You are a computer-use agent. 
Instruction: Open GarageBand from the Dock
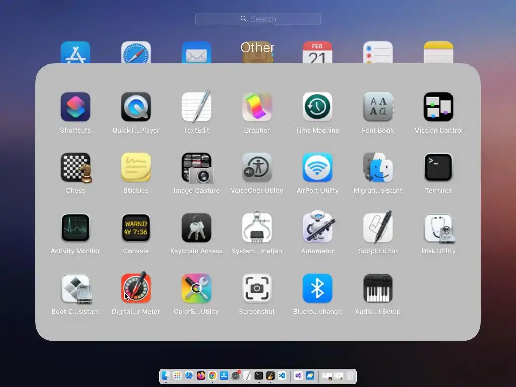[270, 376]
